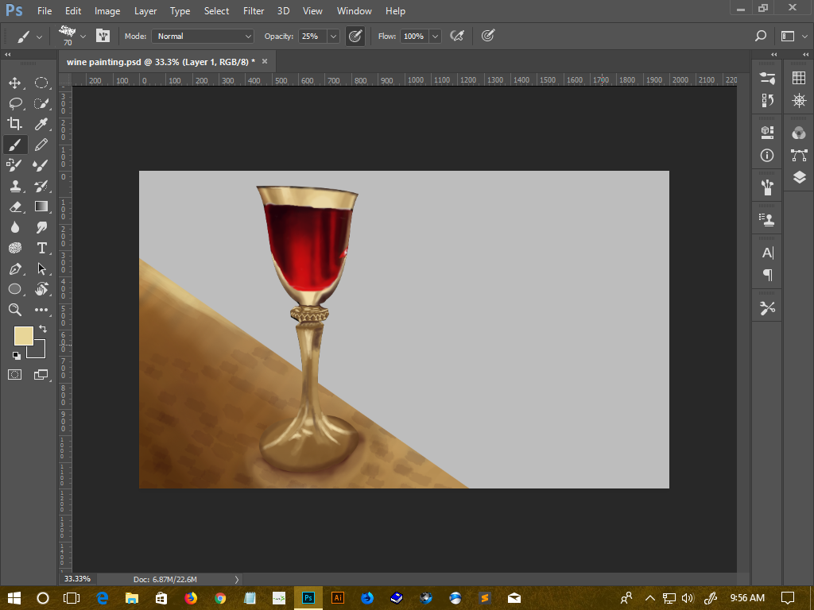Close the wine painting.psd tab
The width and height of the screenshot is (814, 610).
(x=265, y=61)
